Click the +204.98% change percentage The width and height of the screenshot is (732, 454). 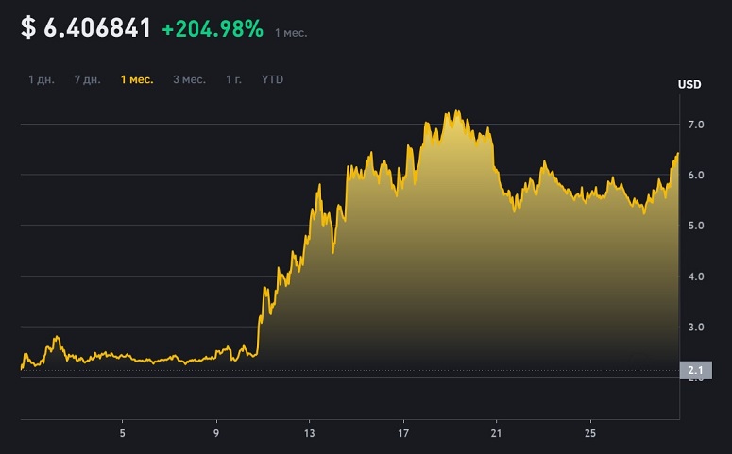click(213, 28)
